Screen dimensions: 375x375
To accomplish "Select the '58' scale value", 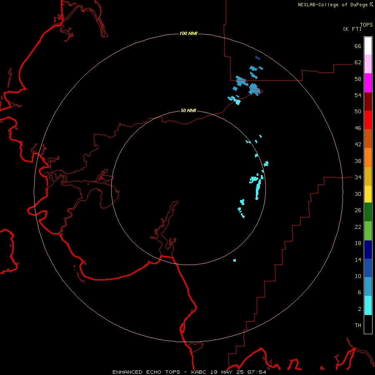I will tap(358, 79).
